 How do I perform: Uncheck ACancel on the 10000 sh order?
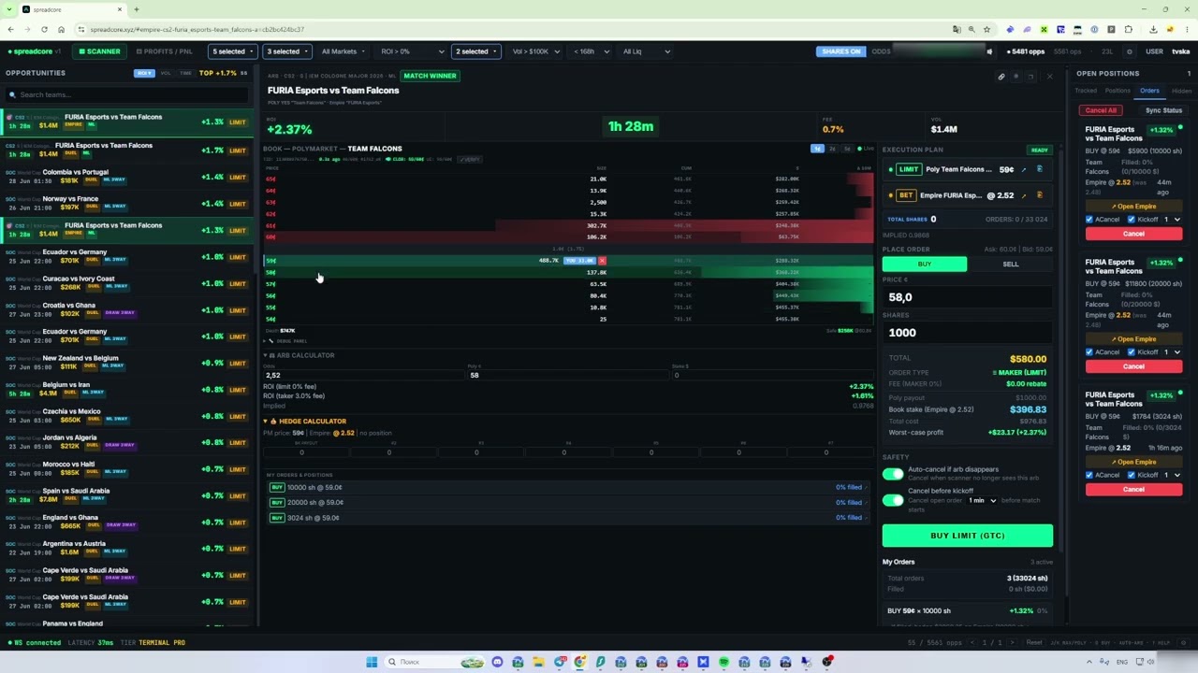coord(1089,220)
